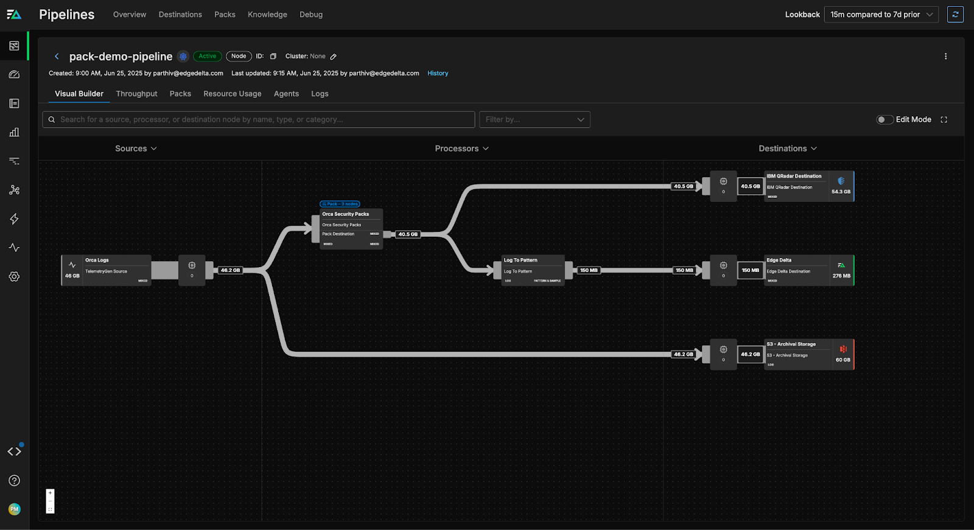Expand the Sources column header

coord(136,148)
